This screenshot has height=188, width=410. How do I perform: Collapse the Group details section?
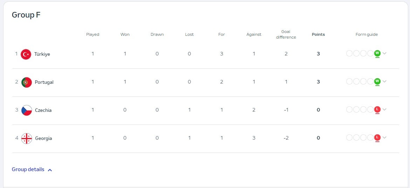coord(32,169)
